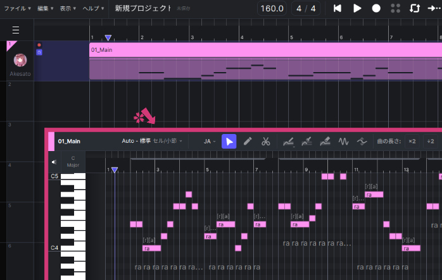Open the ファイル menu
This screenshot has width=442, height=280.
pyautogui.click(x=17, y=8)
